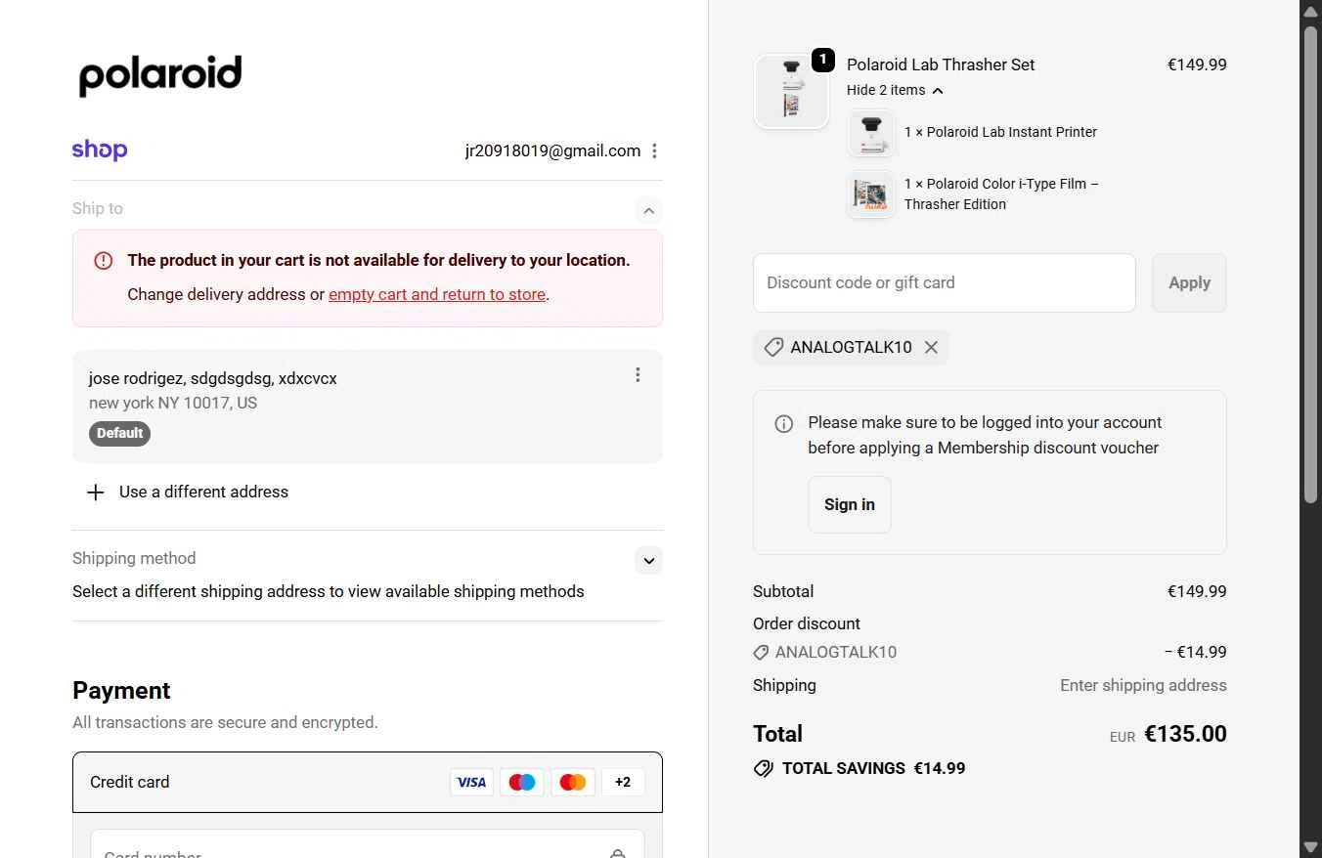Click the Polaroid logo

click(x=160, y=75)
